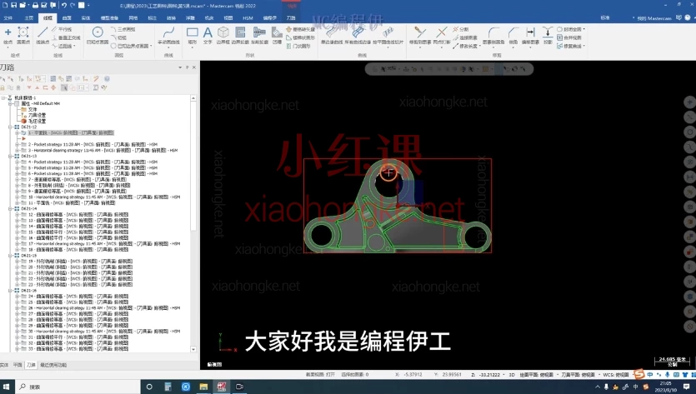Select Curve All Edges tool
Viewport: 696px width, 394px height.
click(358, 36)
